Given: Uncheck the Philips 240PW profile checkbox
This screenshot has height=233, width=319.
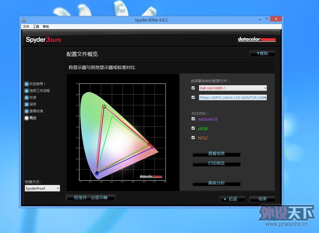Looking at the screenshot, I should coord(193,97).
